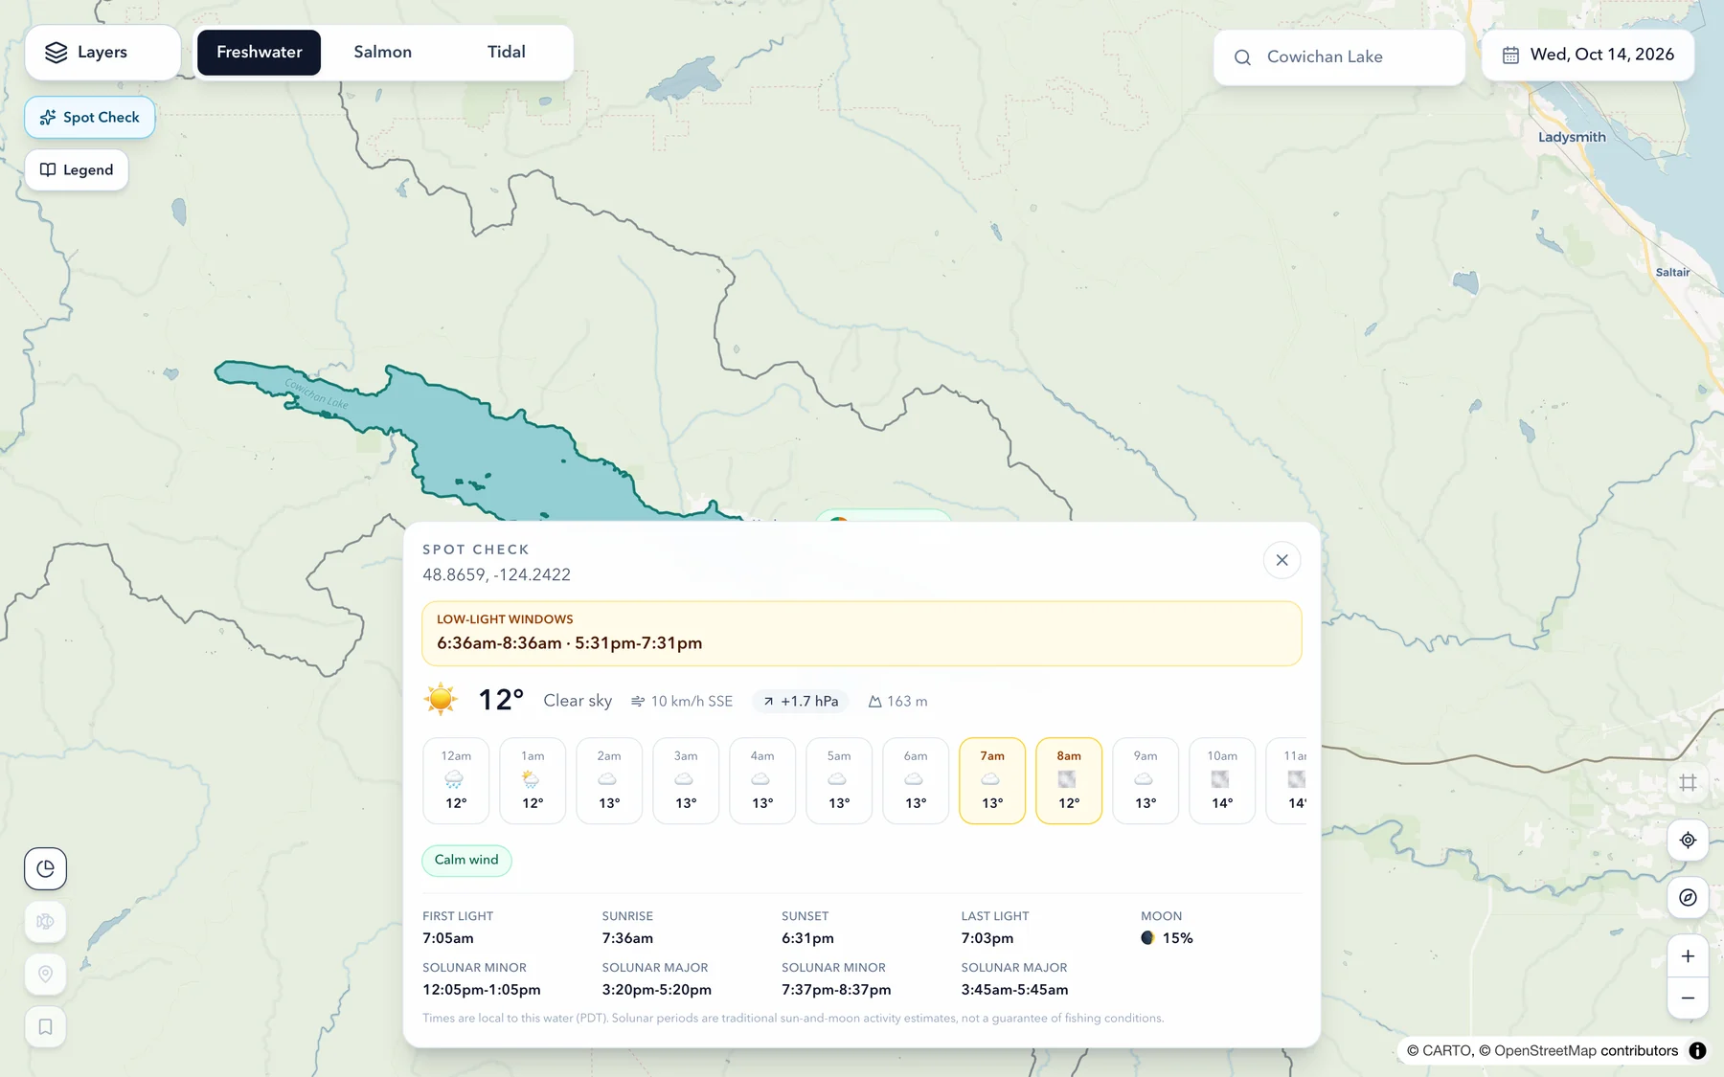
Task: Select the 10am hourly forecast card
Action: [x=1222, y=780]
